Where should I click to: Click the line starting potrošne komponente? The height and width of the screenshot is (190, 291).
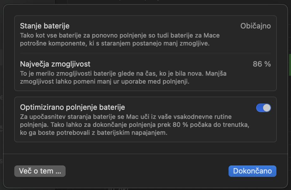(115, 43)
